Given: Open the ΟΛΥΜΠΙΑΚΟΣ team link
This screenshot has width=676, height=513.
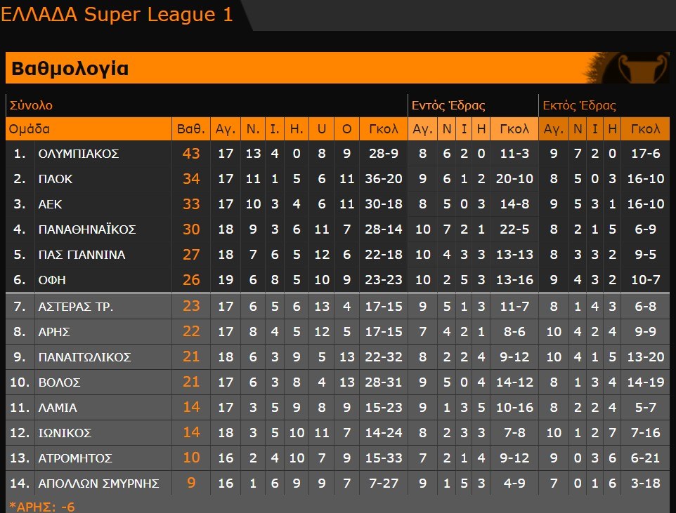Looking at the screenshot, I should [x=79, y=154].
